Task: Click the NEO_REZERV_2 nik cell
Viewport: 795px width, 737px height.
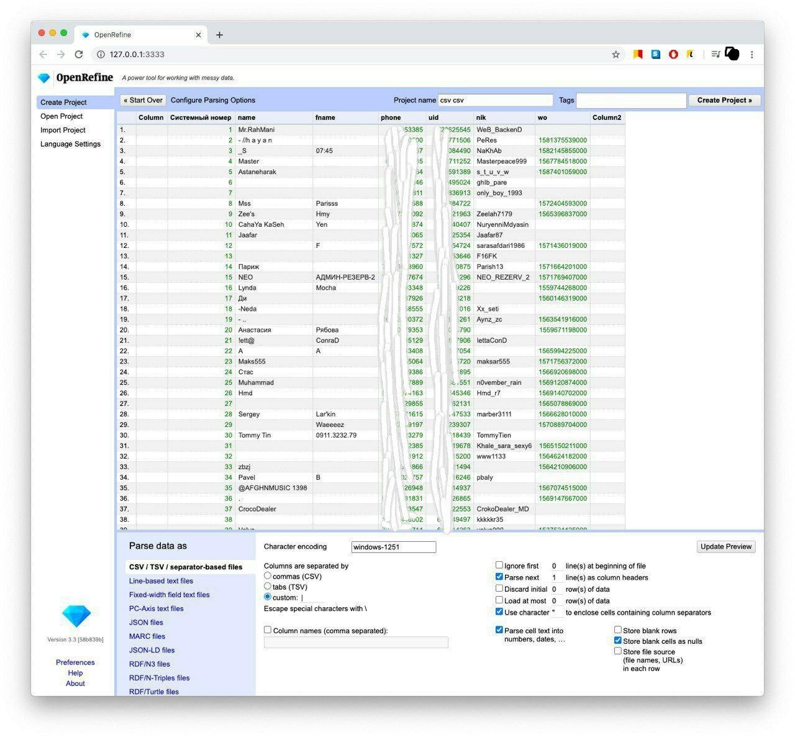Action: [x=504, y=277]
